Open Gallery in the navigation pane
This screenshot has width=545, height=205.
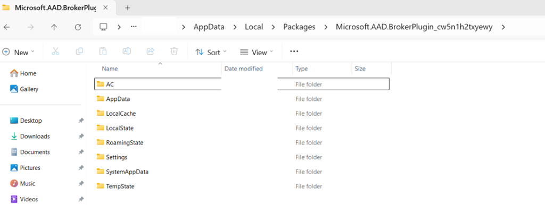point(24,89)
